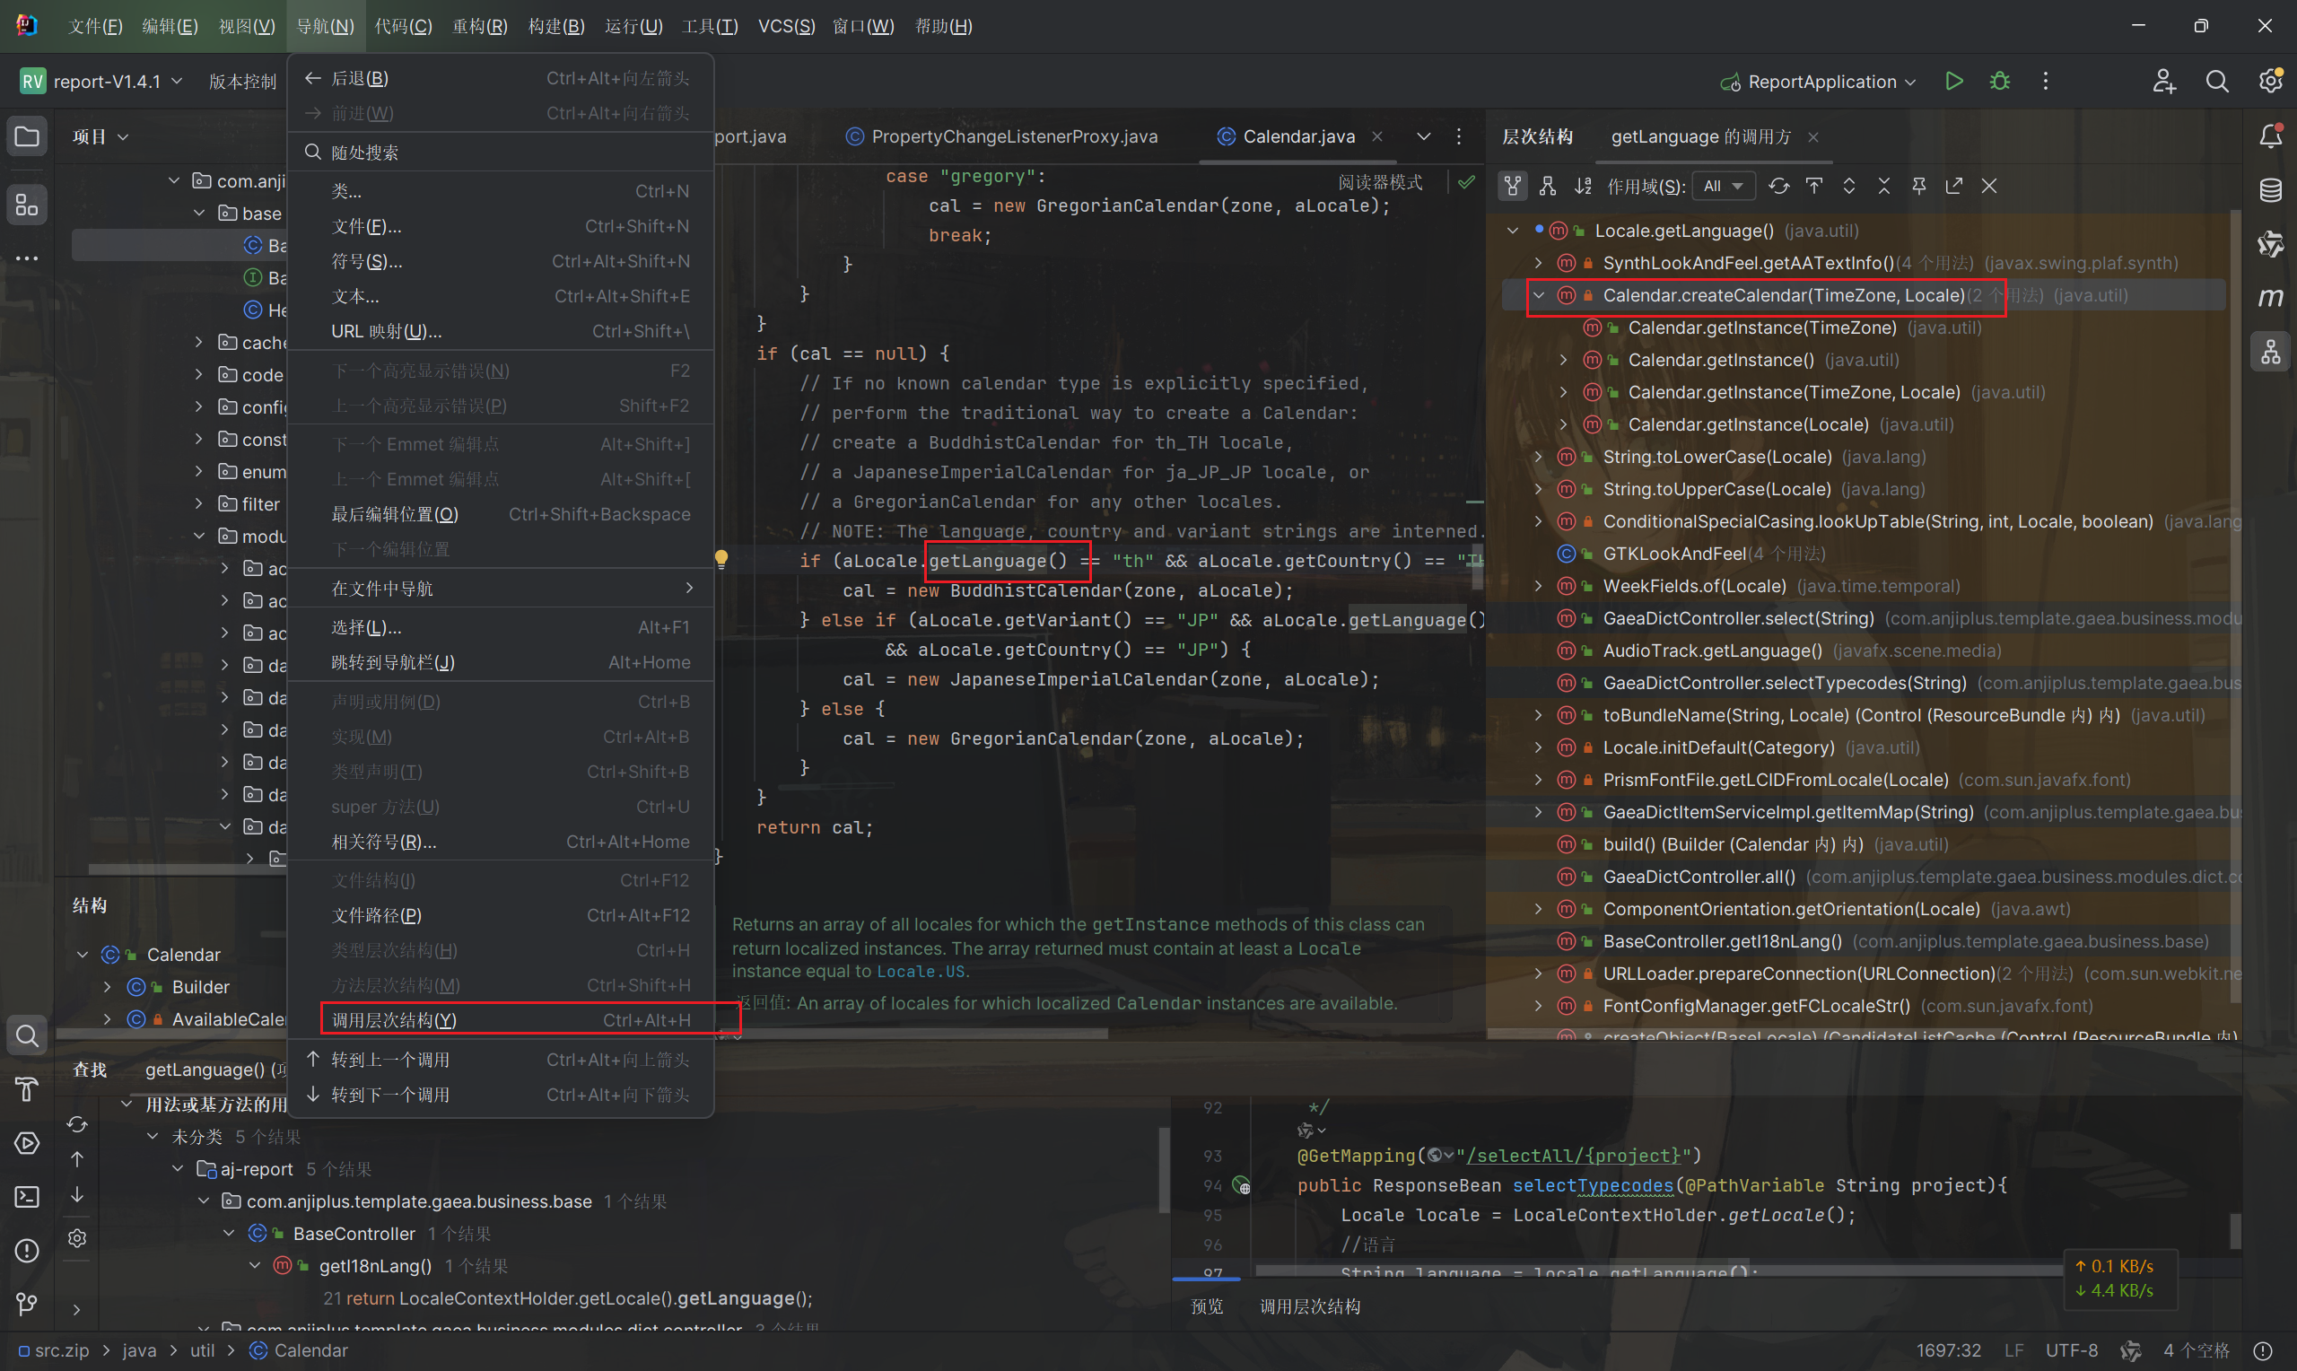This screenshot has width=2297, height=1371.
Task: Switch to the 预览 preview tab in Find
Action: click(x=1206, y=1306)
